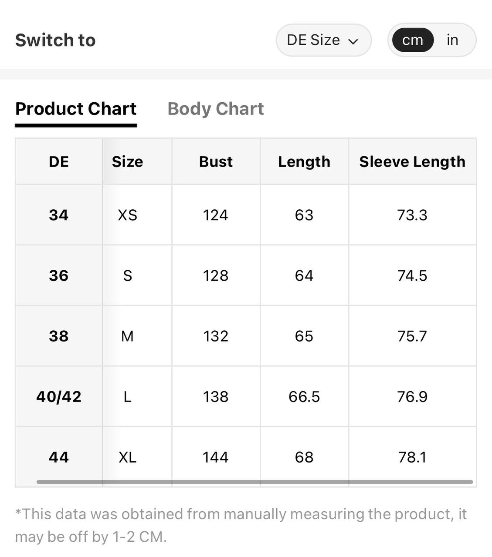This screenshot has height=557, width=492.
Task: Click the Bust column header
Action: [x=216, y=161]
